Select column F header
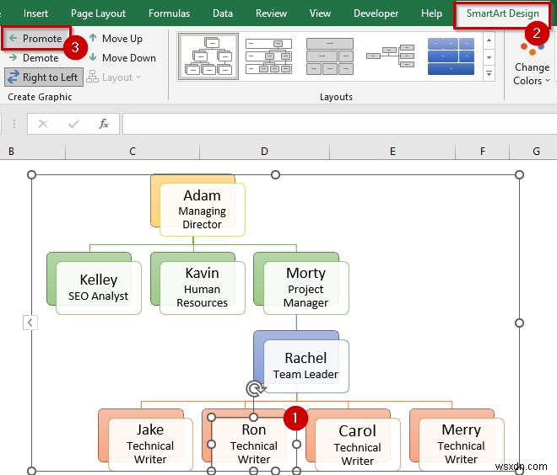The image size is (557, 475). [x=483, y=152]
